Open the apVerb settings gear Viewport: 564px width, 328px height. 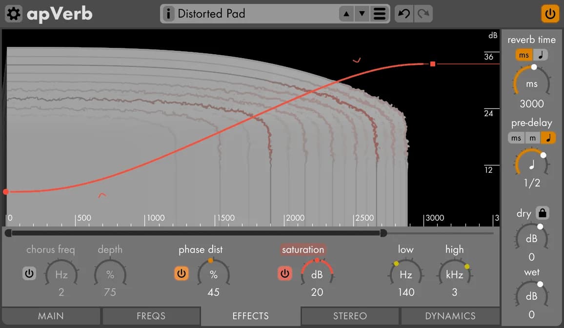pyautogui.click(x=13, y=14)
